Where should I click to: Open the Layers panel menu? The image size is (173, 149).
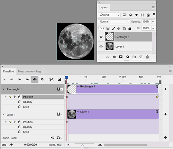click(153, 7)
